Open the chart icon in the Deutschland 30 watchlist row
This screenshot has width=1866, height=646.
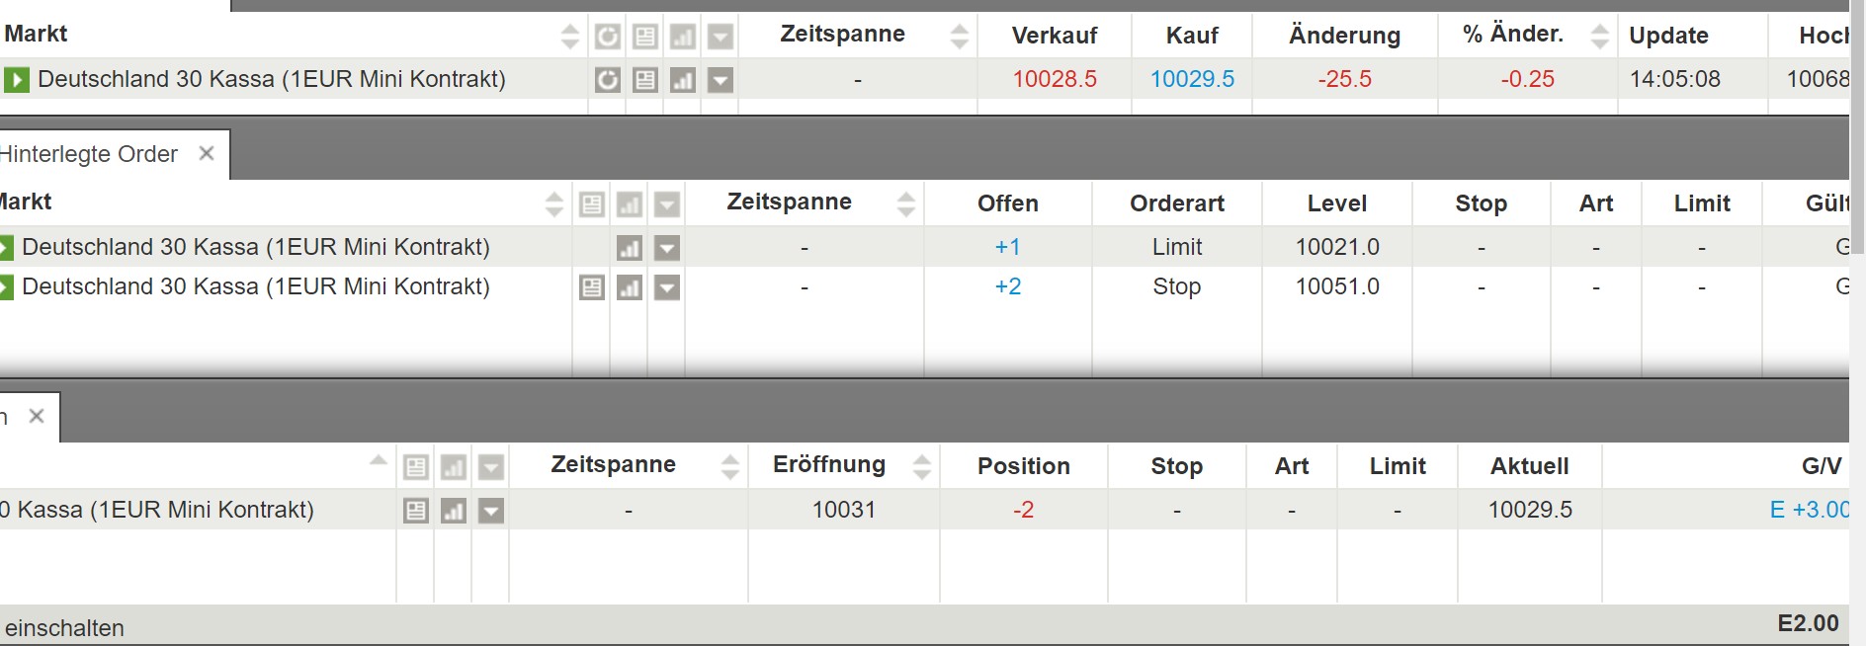683,79
